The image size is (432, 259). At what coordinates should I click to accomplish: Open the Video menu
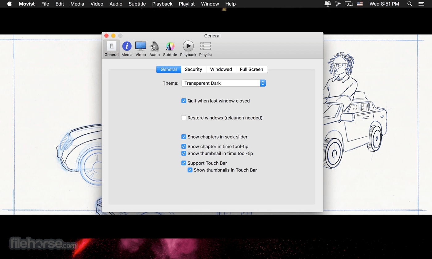click(x=97, y=4)
